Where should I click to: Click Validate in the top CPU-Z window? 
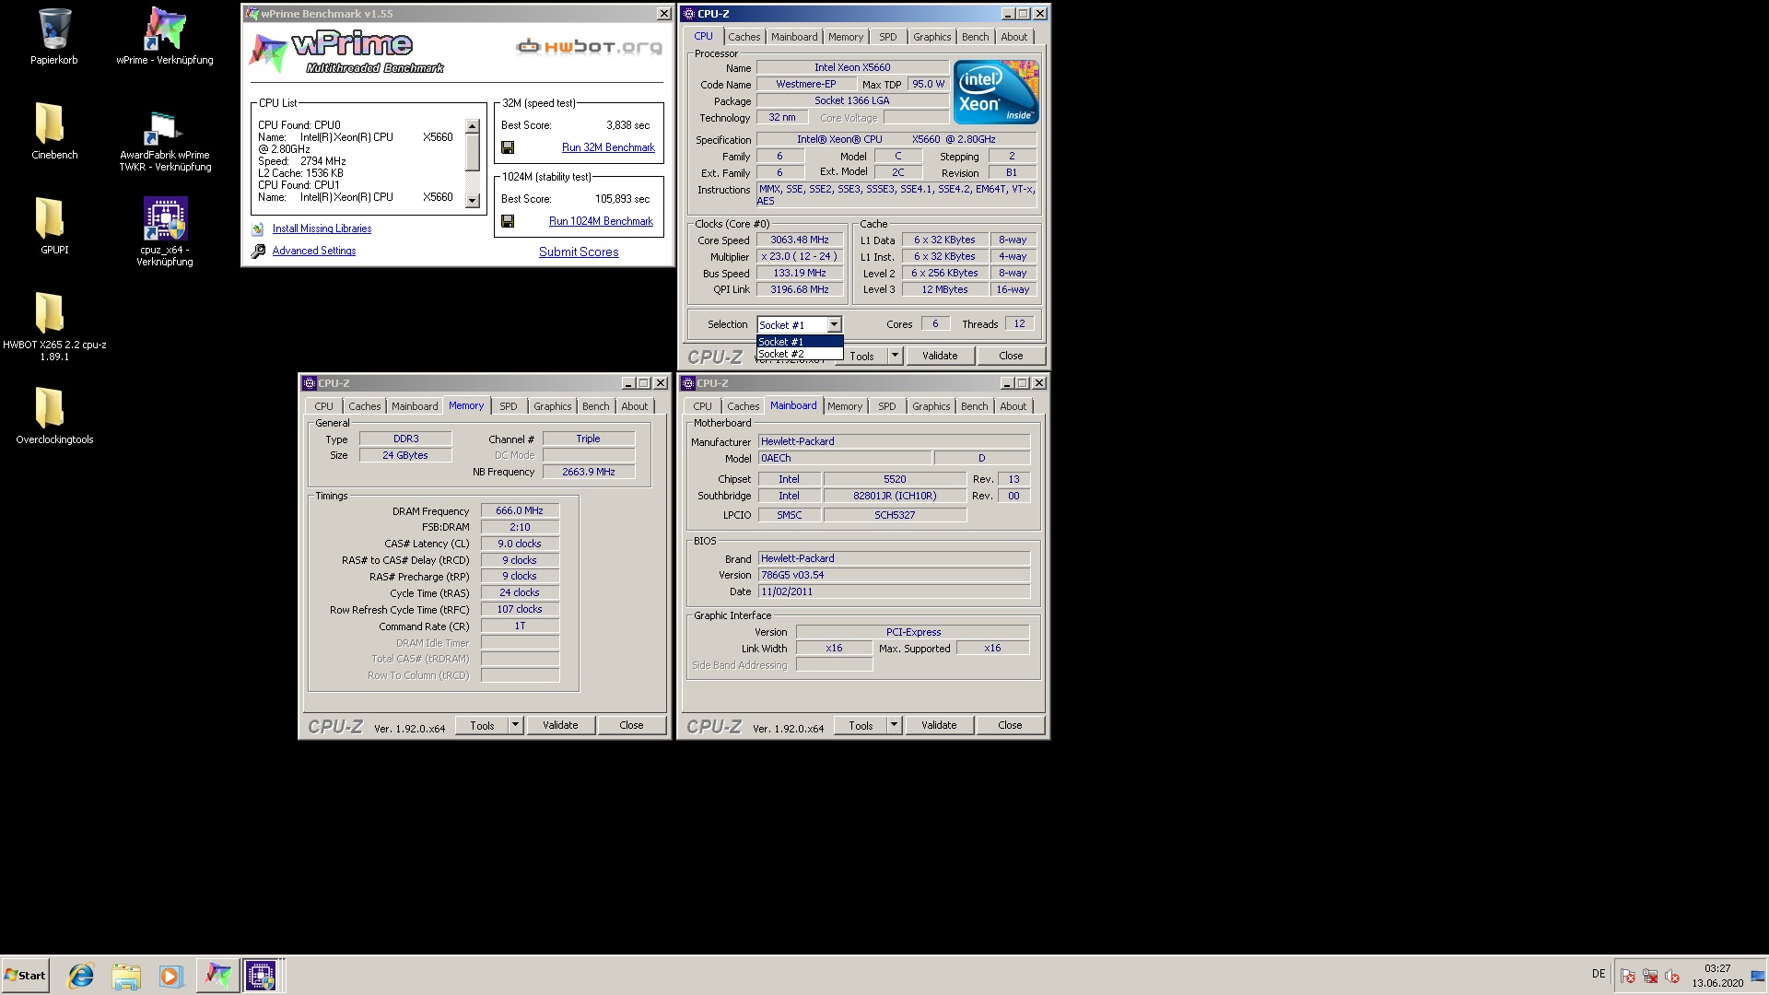940,356
